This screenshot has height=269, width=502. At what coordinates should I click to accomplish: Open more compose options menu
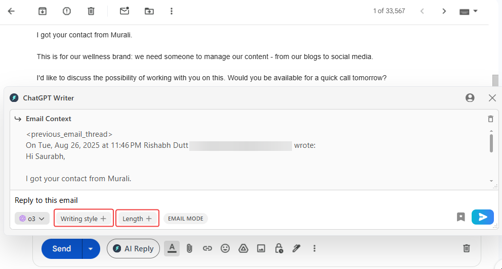click(x=314, y=248)
